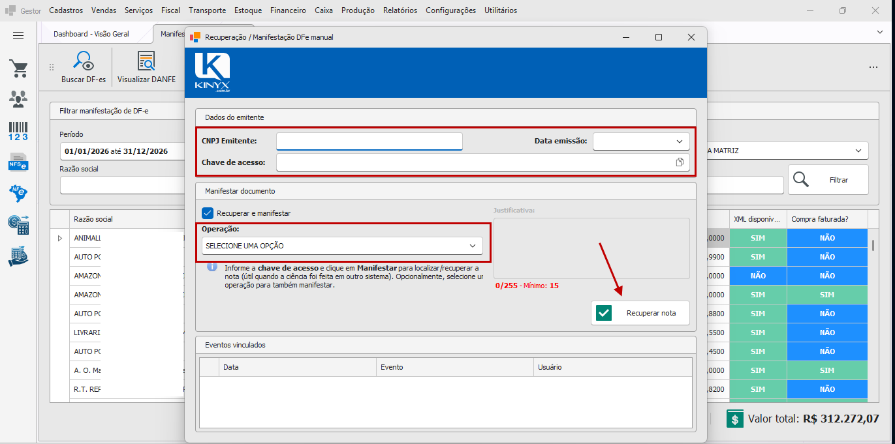The width and height of the screenshot is (895, 444).
Task: Open the Configurações menu
Action: tap(451, 10)
